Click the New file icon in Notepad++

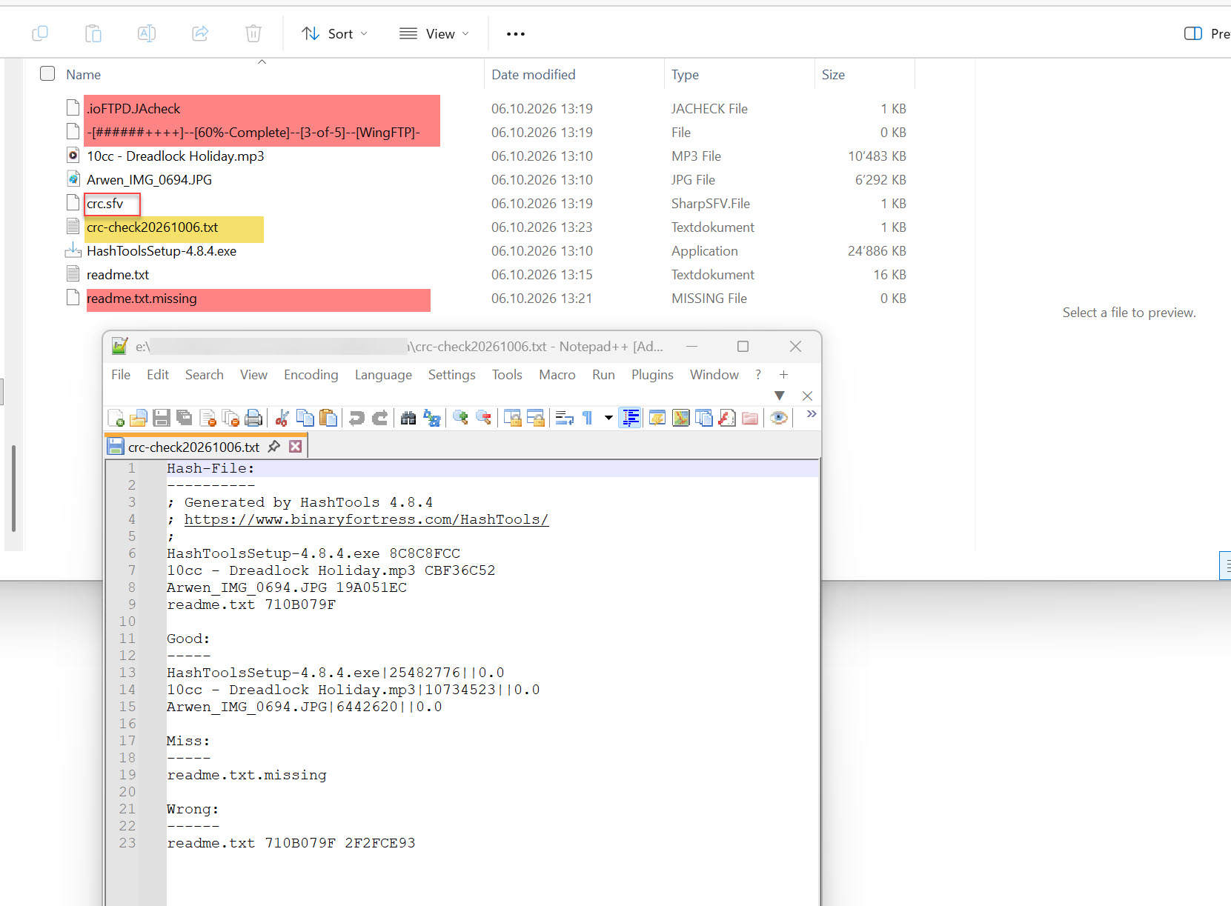coord(116,418)
